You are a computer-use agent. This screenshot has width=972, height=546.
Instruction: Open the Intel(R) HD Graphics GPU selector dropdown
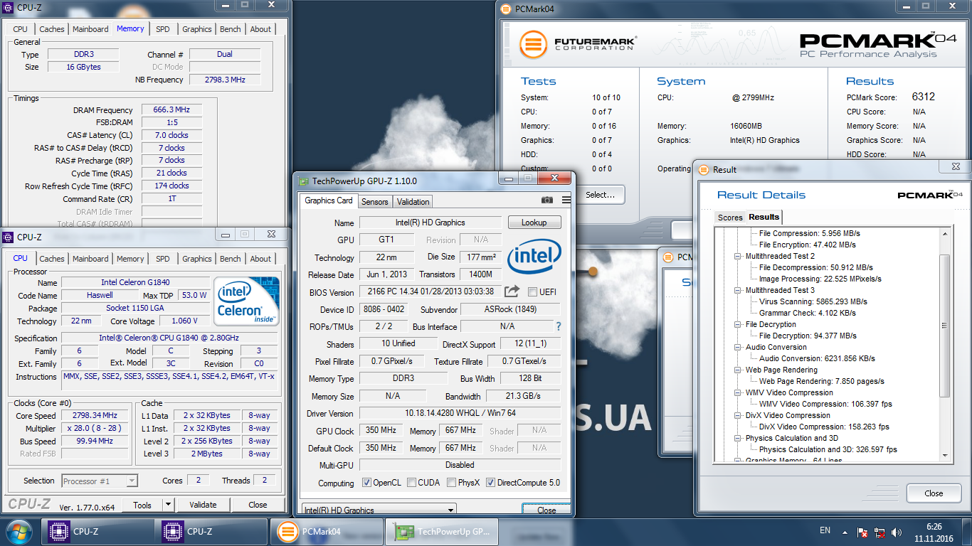(379, 510)
